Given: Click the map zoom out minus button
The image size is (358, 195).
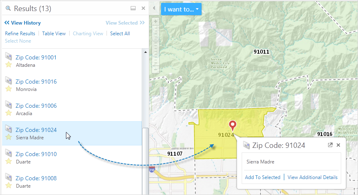Looking at the screenshot, I should pyautogui.click(x=155, y=70).
